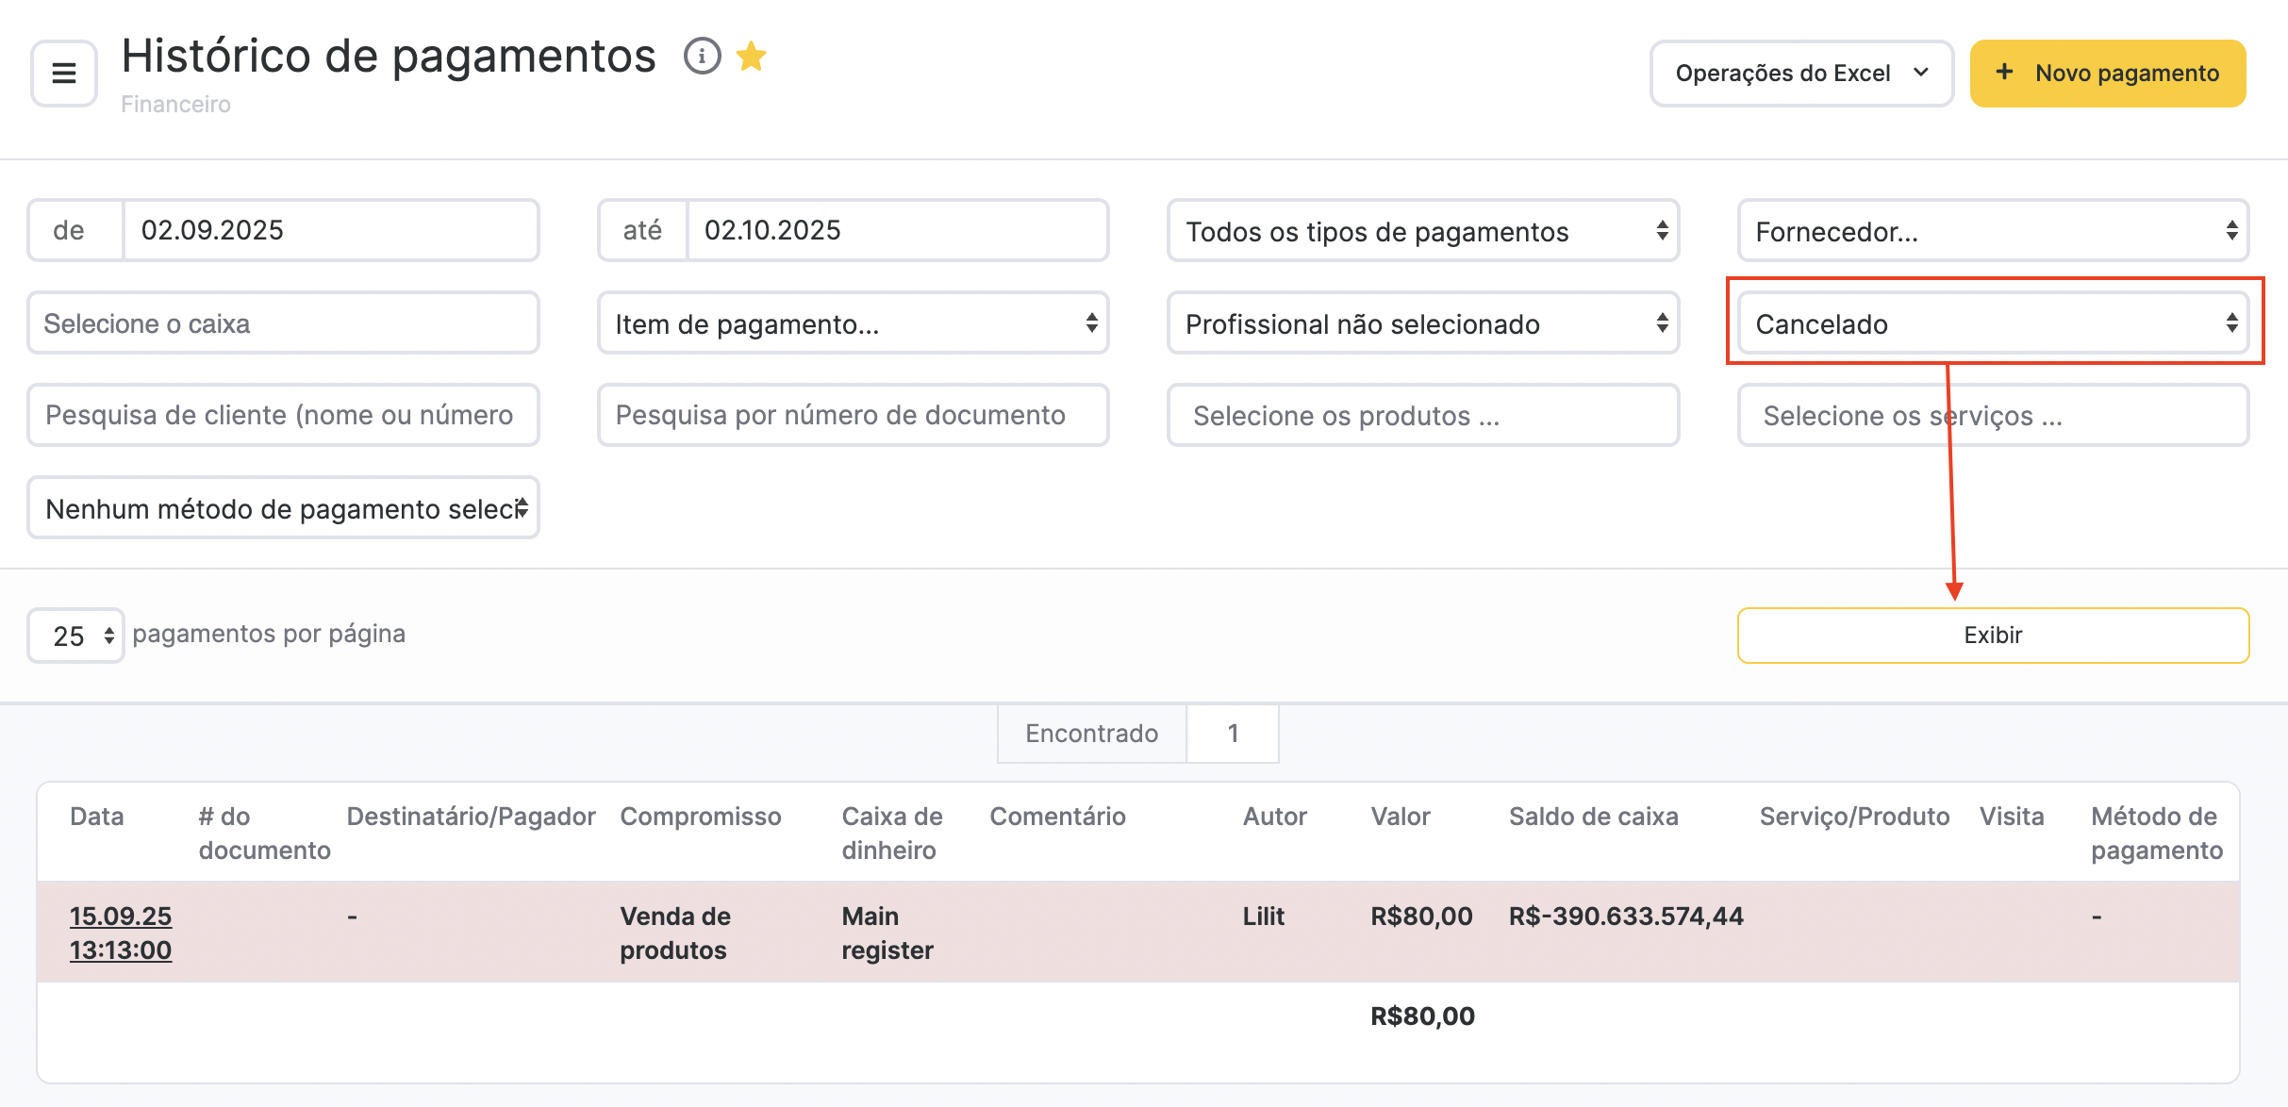Focus the Selecione o caixa field
This screenshot has height=1107, width=2288.
[283, 323]
